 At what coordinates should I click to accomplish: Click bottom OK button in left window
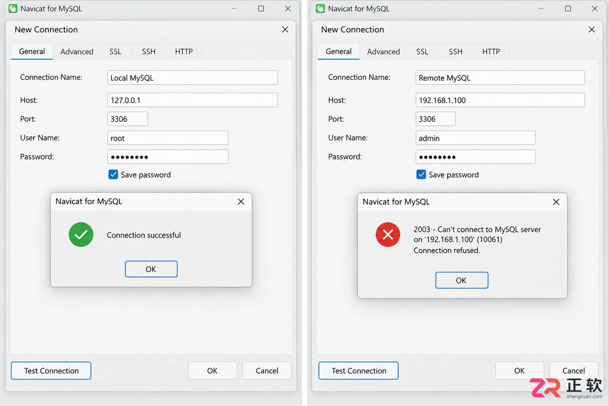pyautogui.click(x=212, y=371)
